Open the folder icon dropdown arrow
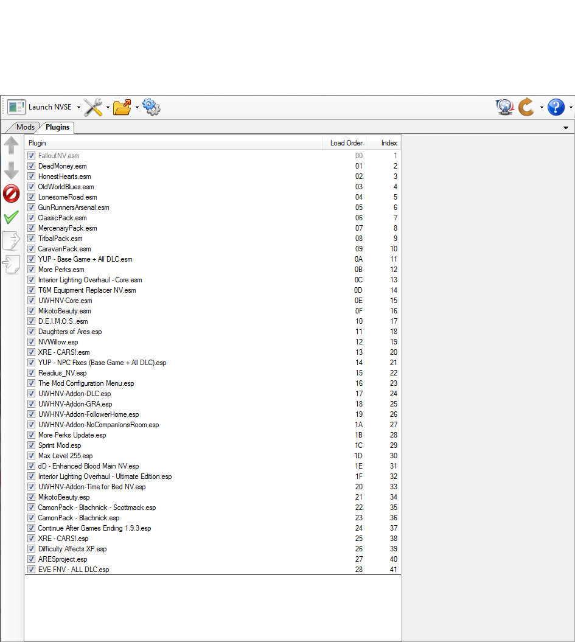 pyautogui.click(x=137, y=107)
